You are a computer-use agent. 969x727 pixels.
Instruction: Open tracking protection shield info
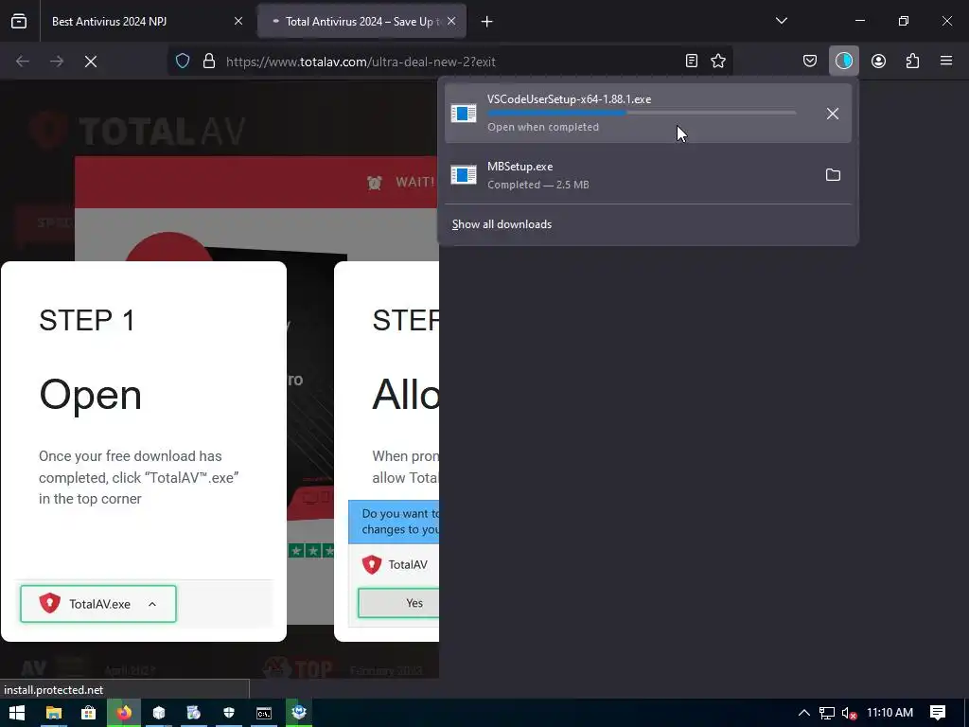click(183, 62)
